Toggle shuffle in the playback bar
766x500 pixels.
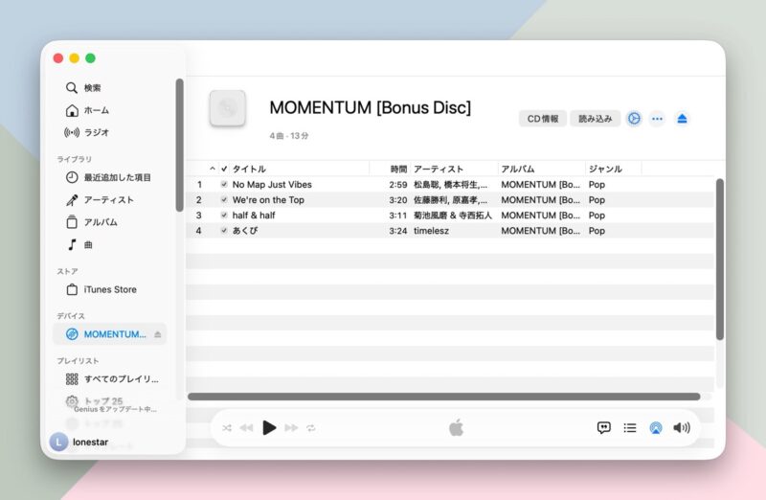coord(227,428)
